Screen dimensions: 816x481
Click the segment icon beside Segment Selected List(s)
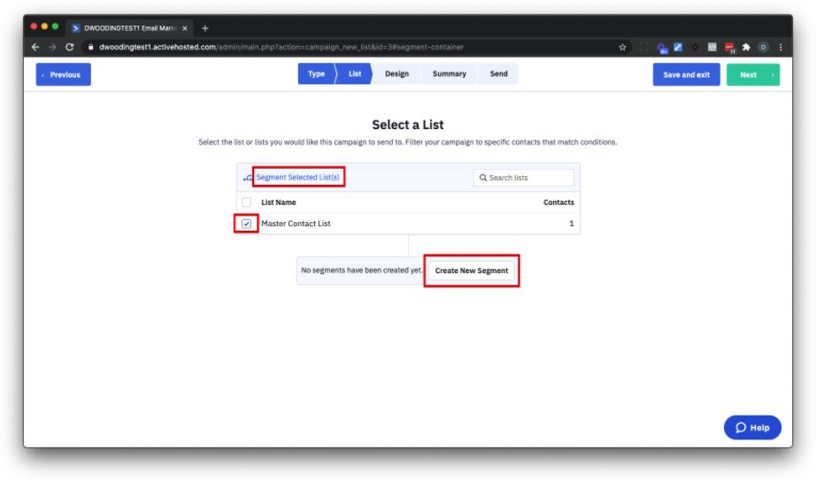[x=248, y=178]
